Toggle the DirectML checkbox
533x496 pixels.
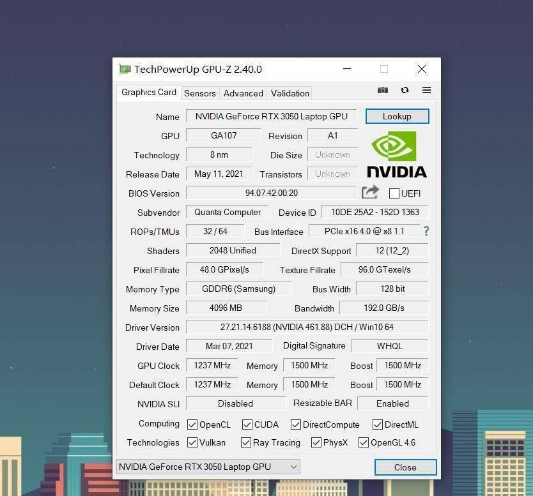pos(378,425)
